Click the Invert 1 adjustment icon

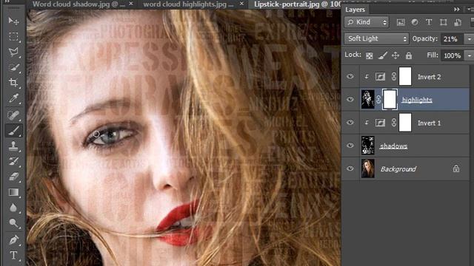(380, 123)
